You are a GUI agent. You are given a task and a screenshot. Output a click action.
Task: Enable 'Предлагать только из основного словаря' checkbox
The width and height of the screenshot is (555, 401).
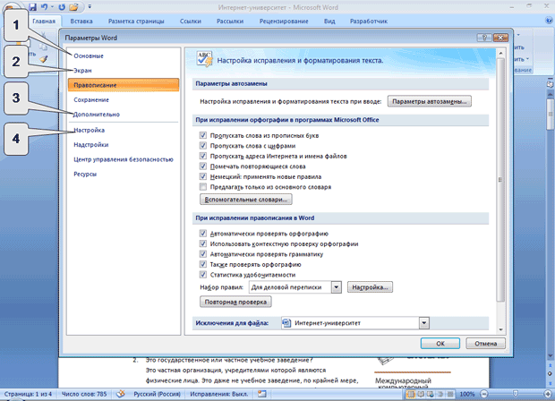click(x=203, y=187)
